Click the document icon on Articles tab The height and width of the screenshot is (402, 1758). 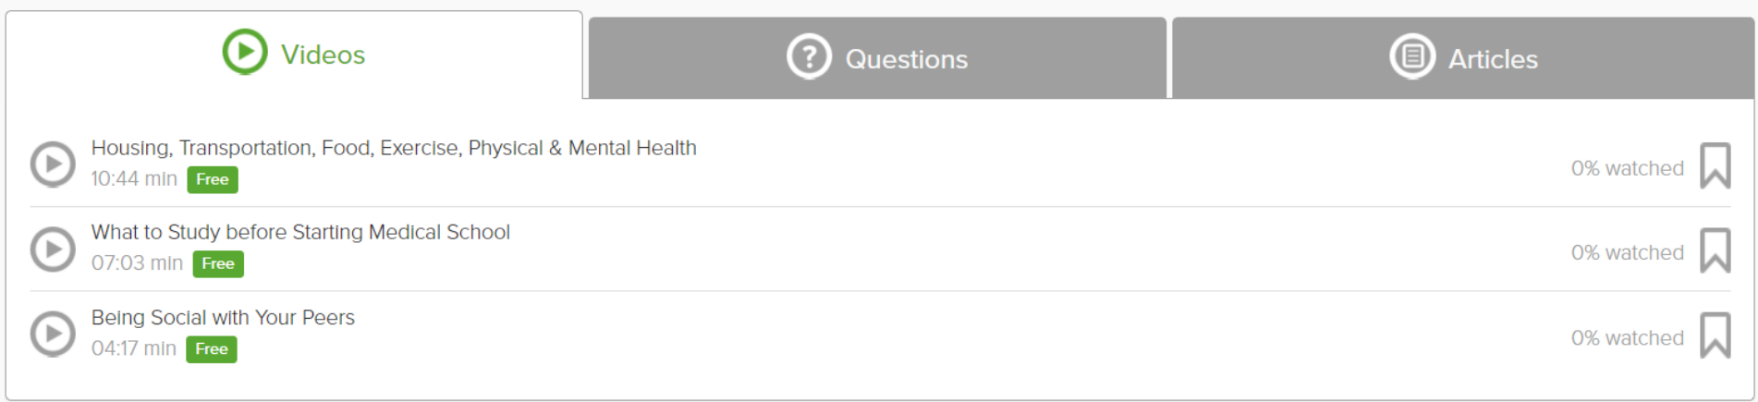tap(1412, 57)
